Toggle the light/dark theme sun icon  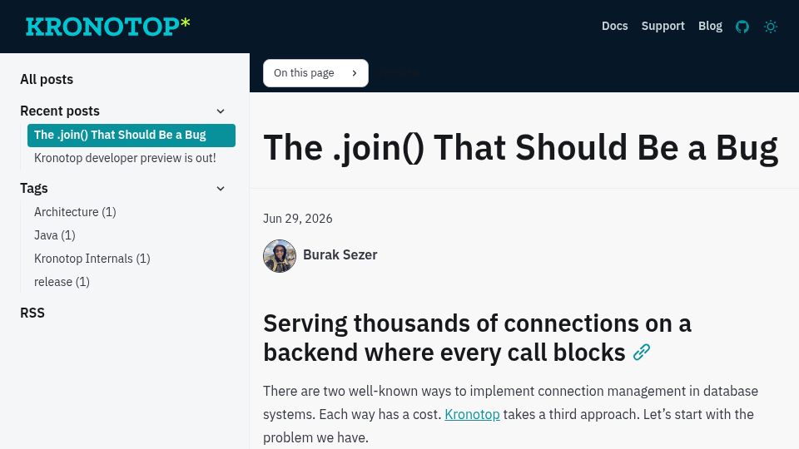point(771,27)
